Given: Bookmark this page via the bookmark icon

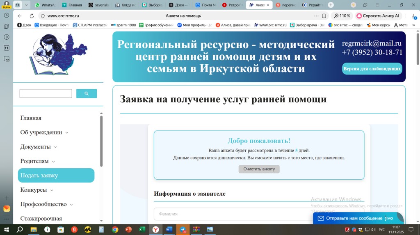Looking at the screenshot, I should (324, 16).
